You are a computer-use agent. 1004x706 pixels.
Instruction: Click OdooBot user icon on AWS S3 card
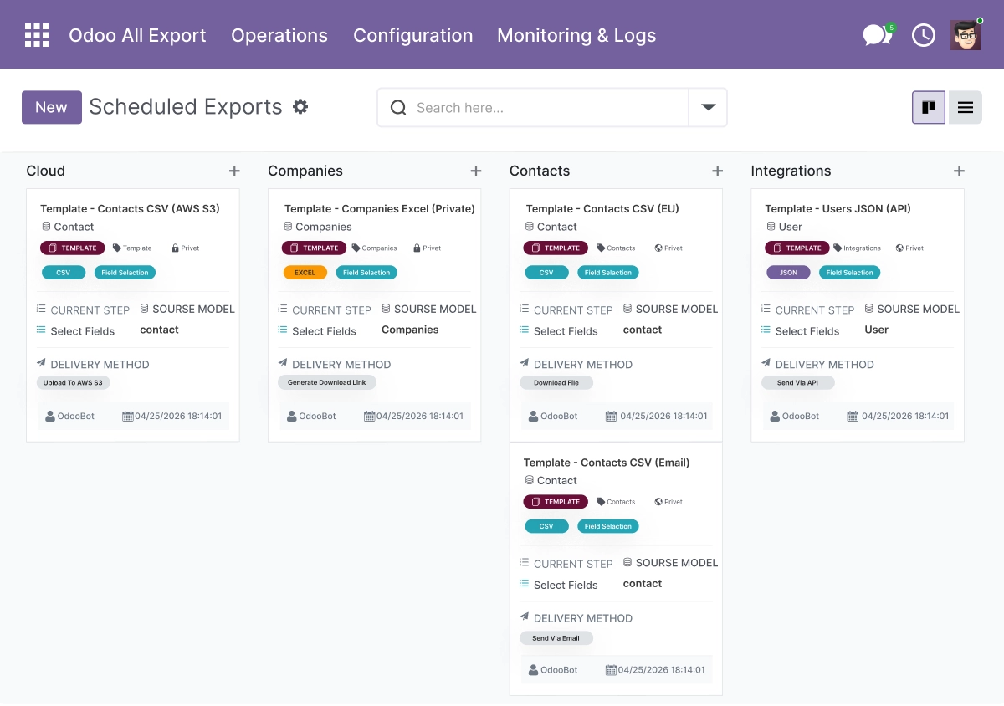50,416
